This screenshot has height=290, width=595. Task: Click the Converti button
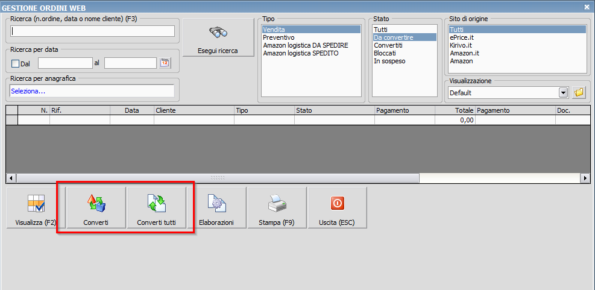click(96, 207)
